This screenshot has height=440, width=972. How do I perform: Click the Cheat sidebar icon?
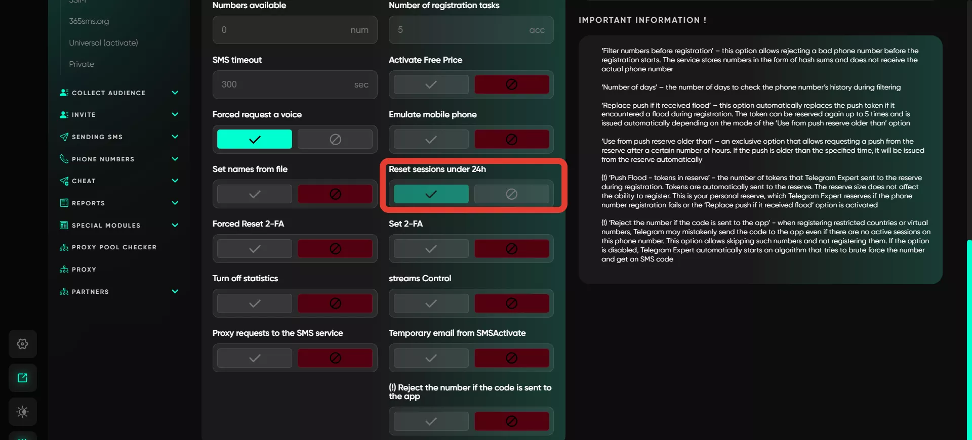point(64,181)
